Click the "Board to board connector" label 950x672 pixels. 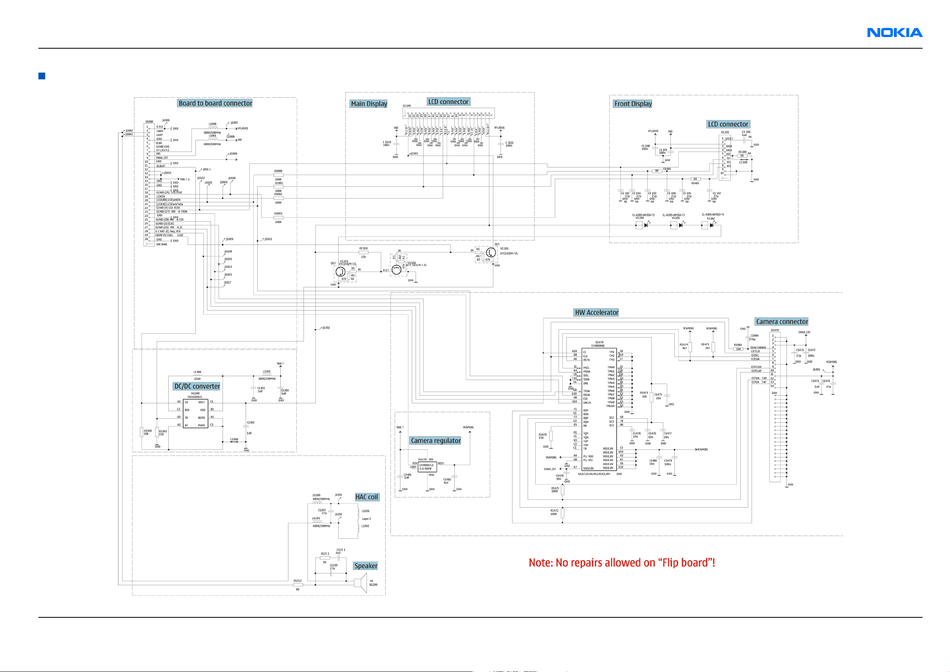215,103
